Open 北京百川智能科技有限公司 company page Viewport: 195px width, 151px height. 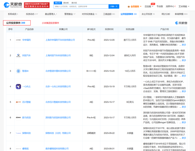[x=58, y=102]
